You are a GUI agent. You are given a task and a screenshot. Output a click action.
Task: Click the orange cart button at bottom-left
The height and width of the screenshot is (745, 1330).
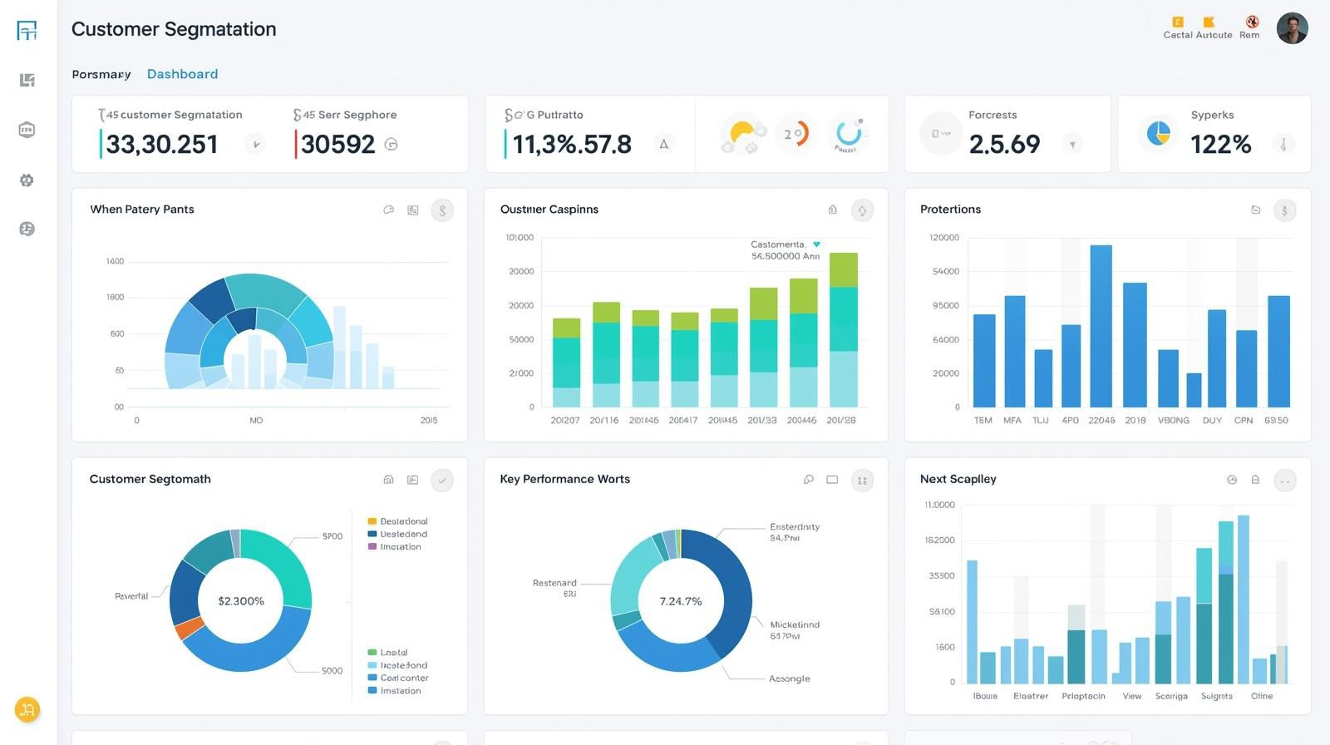tap(27, 709)
